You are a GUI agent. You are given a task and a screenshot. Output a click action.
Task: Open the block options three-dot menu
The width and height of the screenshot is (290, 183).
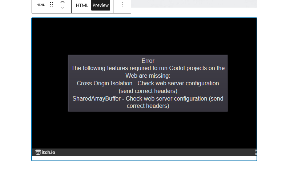pyautogui.click(x=122, y=5)
